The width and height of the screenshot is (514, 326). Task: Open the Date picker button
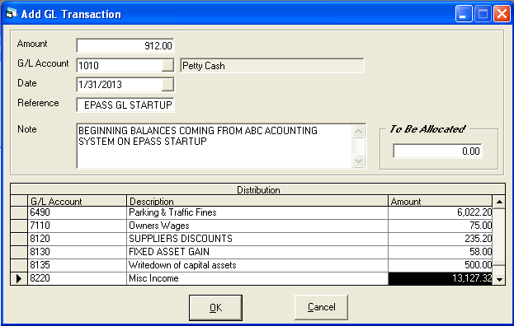click(167, 85)
